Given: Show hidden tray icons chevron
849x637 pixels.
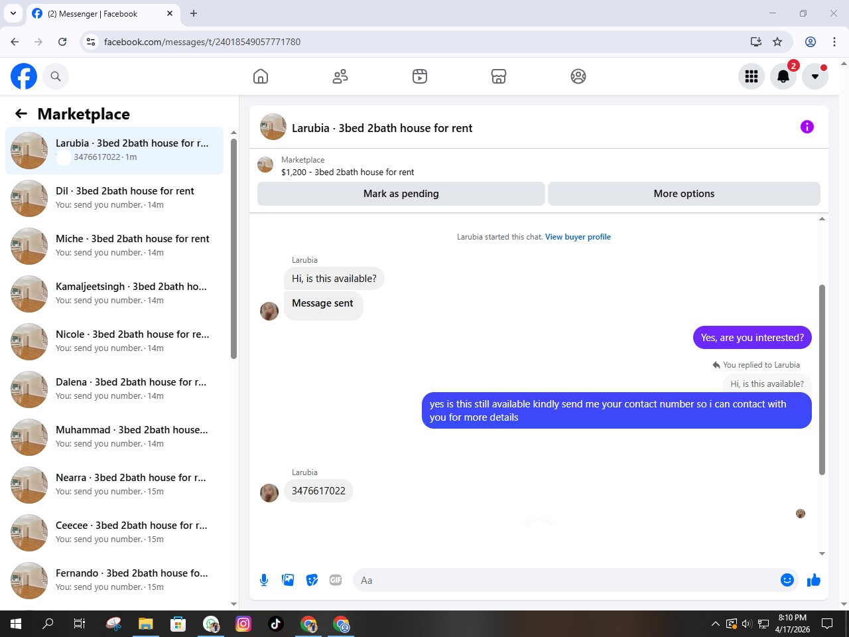Looking at the screenshot, I should coord(715,624).
